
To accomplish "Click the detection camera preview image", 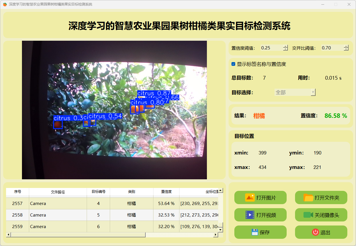I will click(114, 110).
